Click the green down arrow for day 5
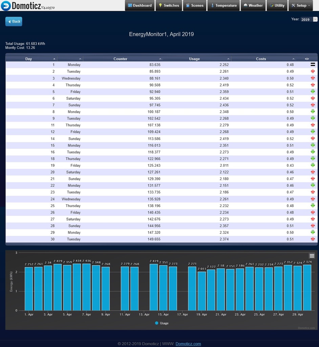The height and width of the screenshot is (347, 319). tap(313, 91)
